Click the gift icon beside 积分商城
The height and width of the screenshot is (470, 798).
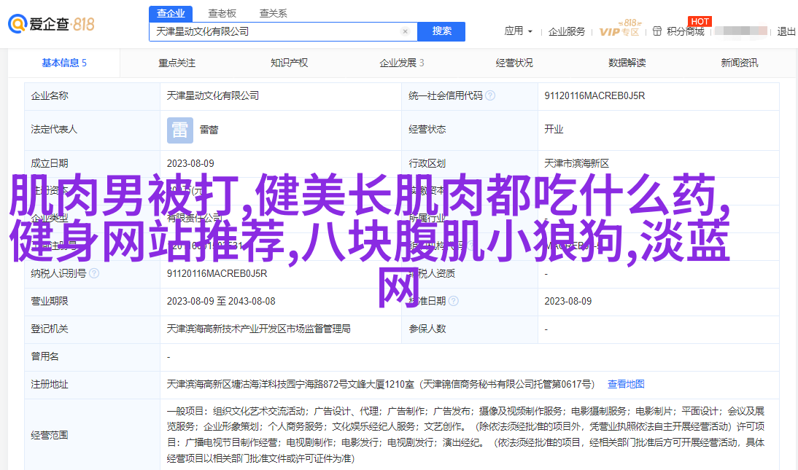click(x=657, y=31)
